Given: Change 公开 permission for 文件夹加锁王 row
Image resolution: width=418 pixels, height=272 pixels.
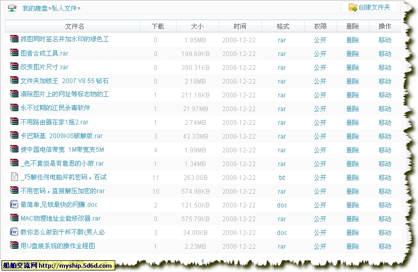Looking at the screenshot, I should click(320, 81).
